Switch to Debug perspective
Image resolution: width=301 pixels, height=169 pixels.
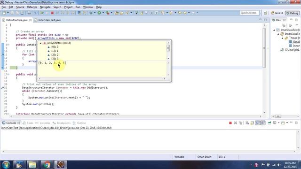pos(292,13)
